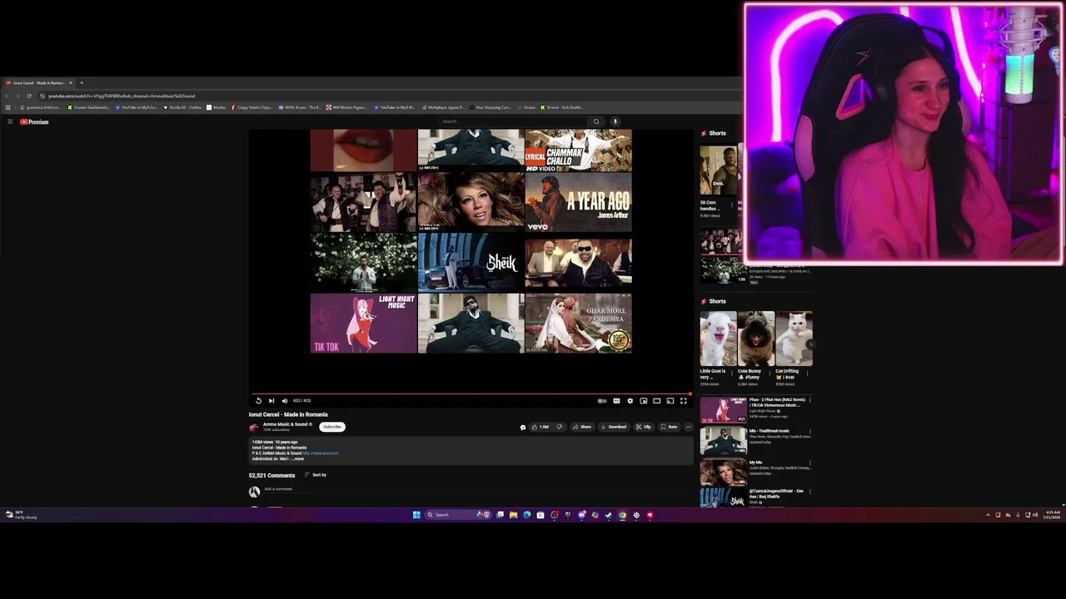Image resolution: width=1066 pixels, height=599 pixels.
Task: Open more actions three-dot menu
Action: point(688,427)
